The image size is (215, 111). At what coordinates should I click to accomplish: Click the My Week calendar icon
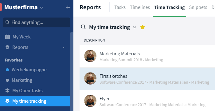(7, 37)
